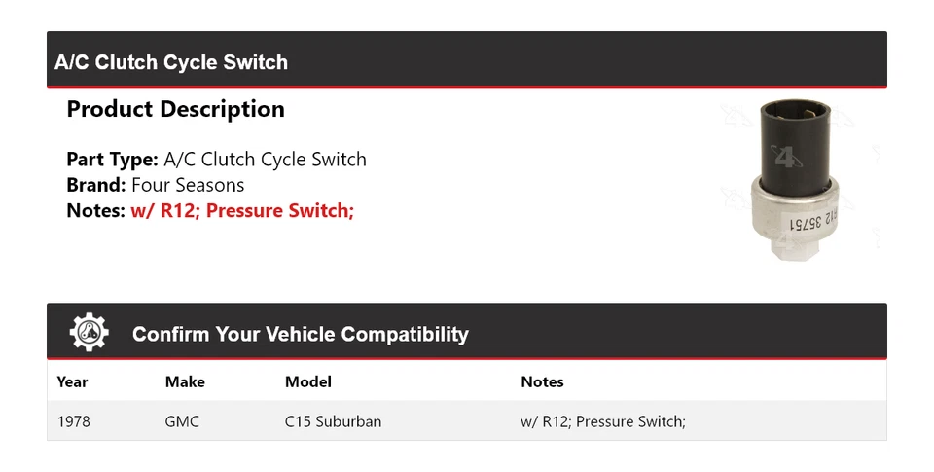Open the pressure switch product photo

[x=798, y=180]
